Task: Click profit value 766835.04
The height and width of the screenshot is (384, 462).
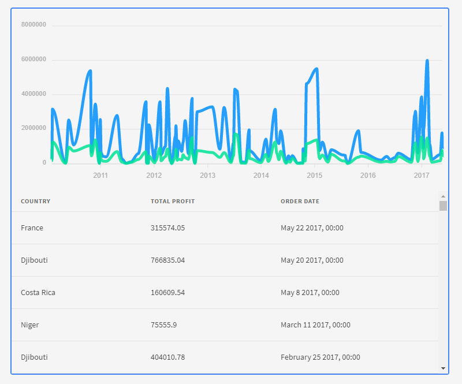Action: coord(167,260)
